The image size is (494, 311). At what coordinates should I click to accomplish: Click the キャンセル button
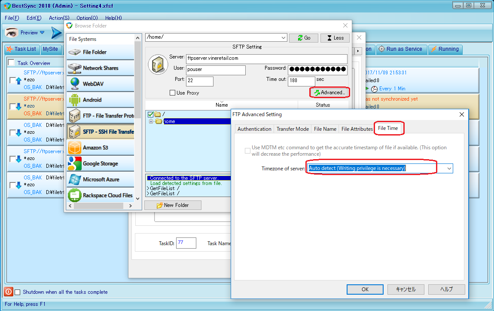coord(406,289)
